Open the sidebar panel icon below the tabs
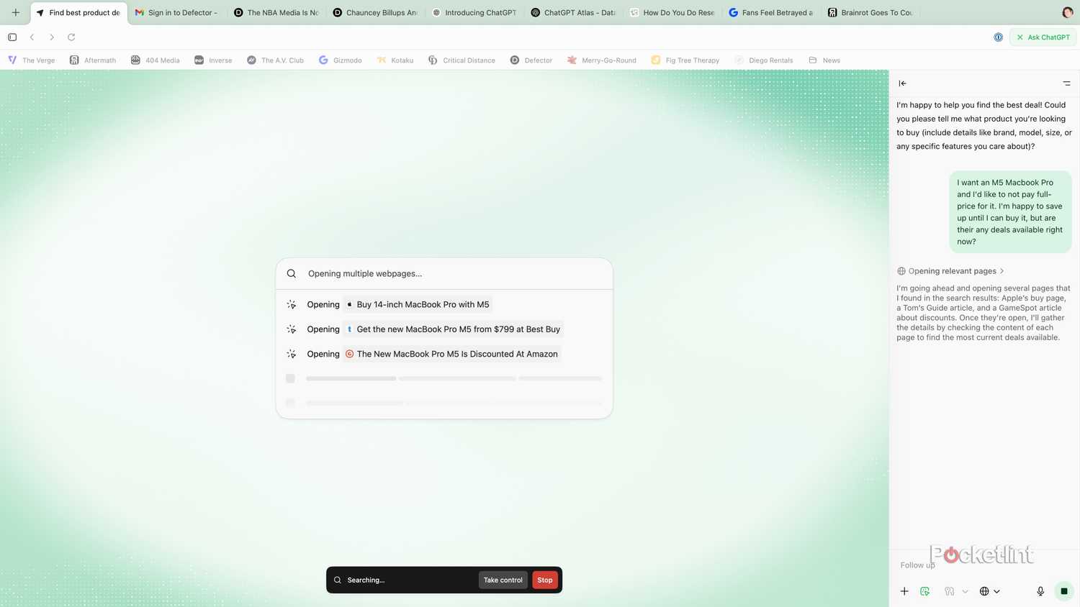This screenshot has width=1080, height=607. (12, 37)
